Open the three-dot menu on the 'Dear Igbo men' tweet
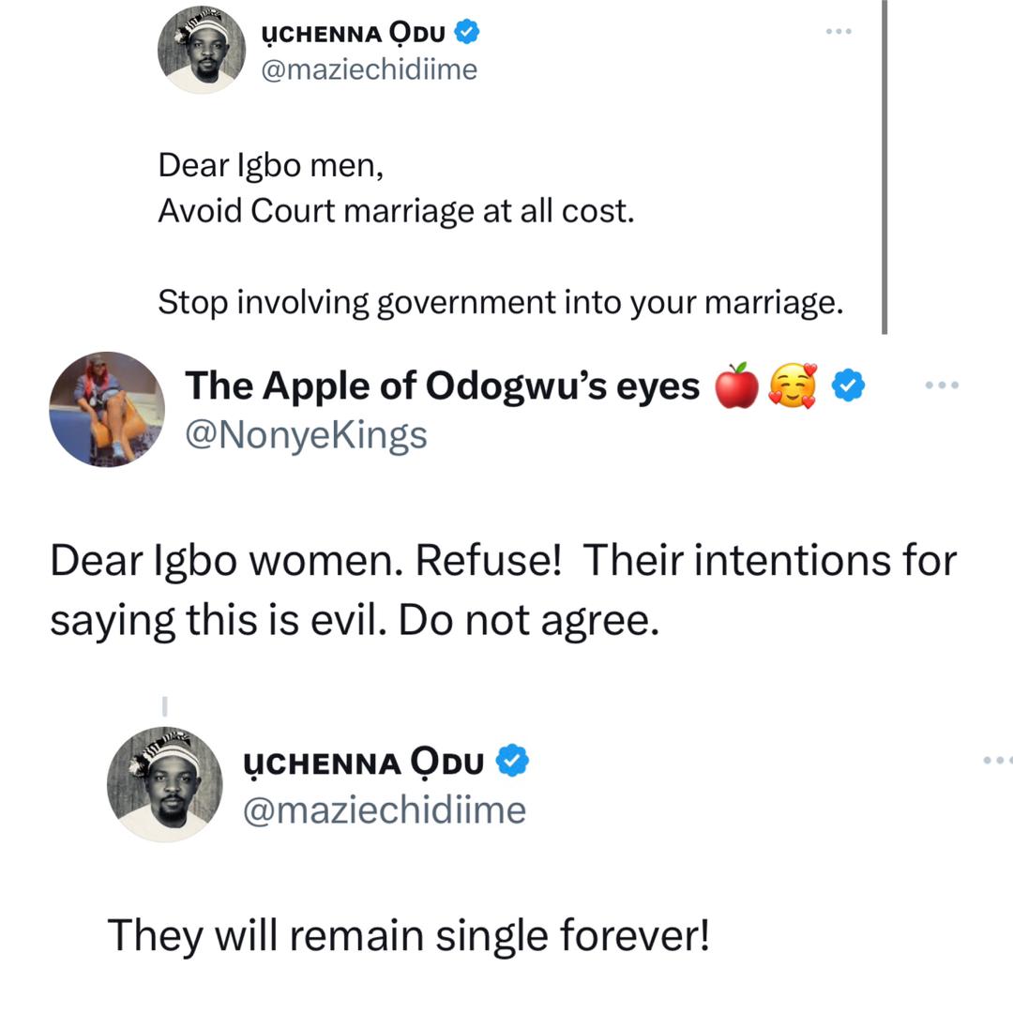 point(839,32)
